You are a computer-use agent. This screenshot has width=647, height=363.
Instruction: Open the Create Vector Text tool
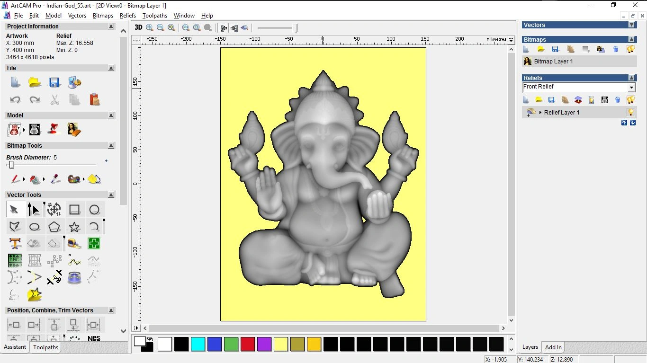pos(15,243)
